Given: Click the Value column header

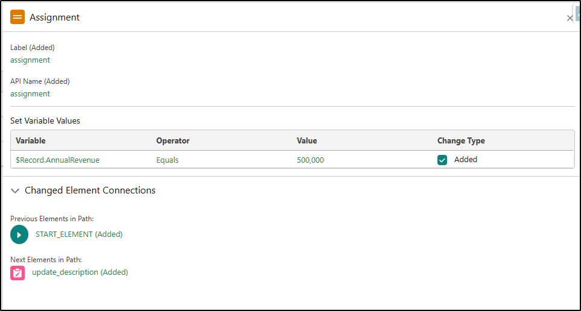Looking at the screenshot, I should tap(306, 141).
